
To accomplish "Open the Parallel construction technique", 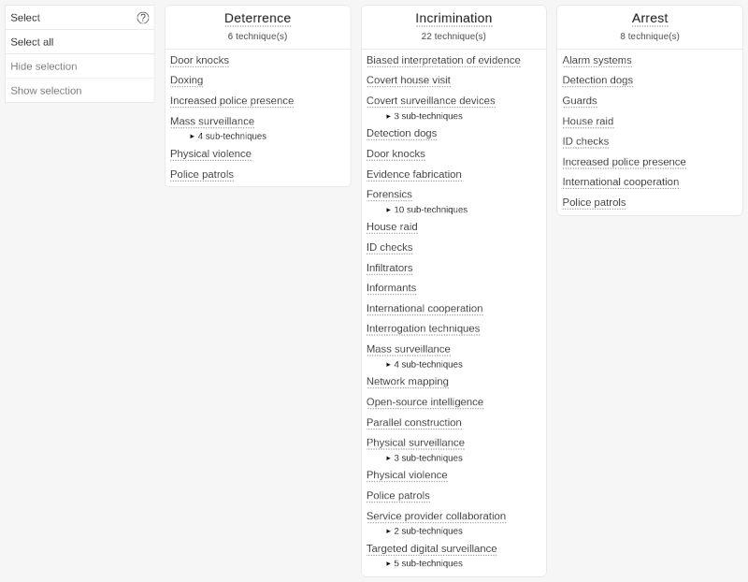I will pos(414,422).
